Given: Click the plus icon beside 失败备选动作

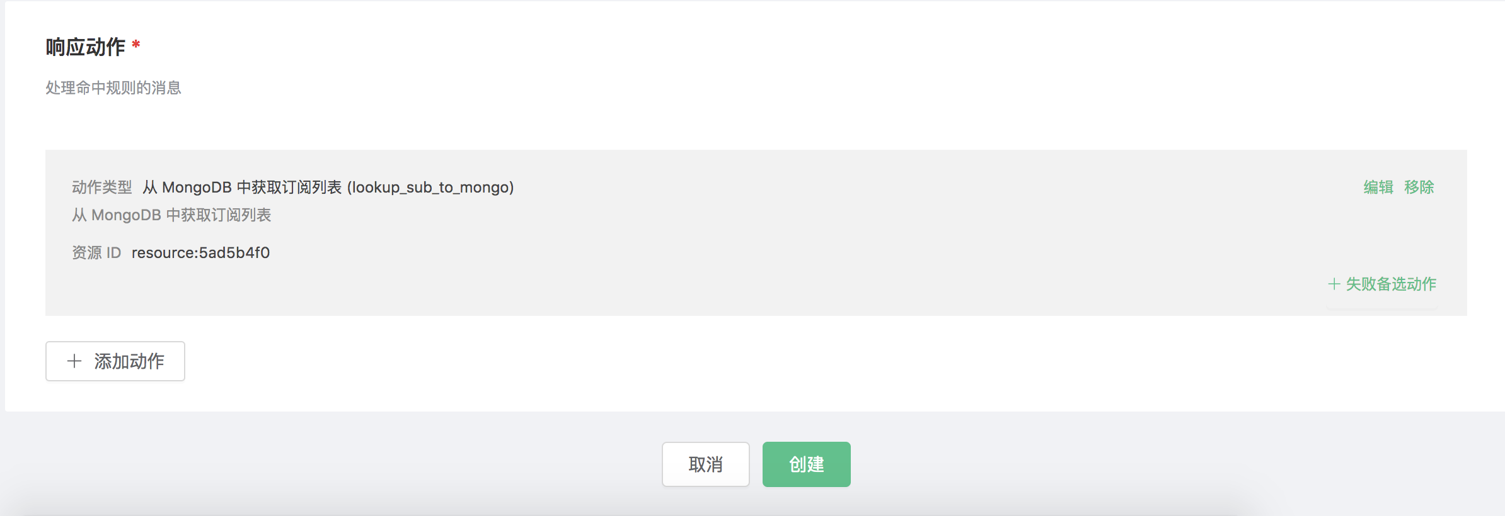Looking at the screenshot, I should [1334, 284].
